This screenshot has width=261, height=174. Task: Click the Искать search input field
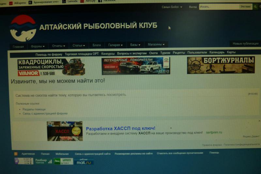point(219,7)
